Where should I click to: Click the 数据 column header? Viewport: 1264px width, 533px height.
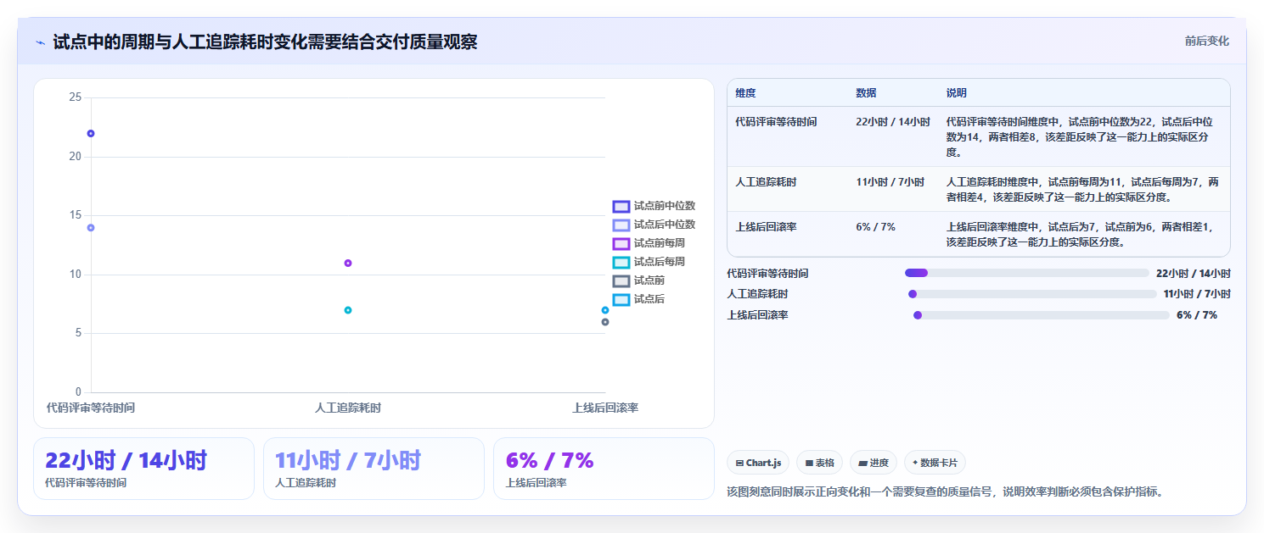click(x=867, y=93)
